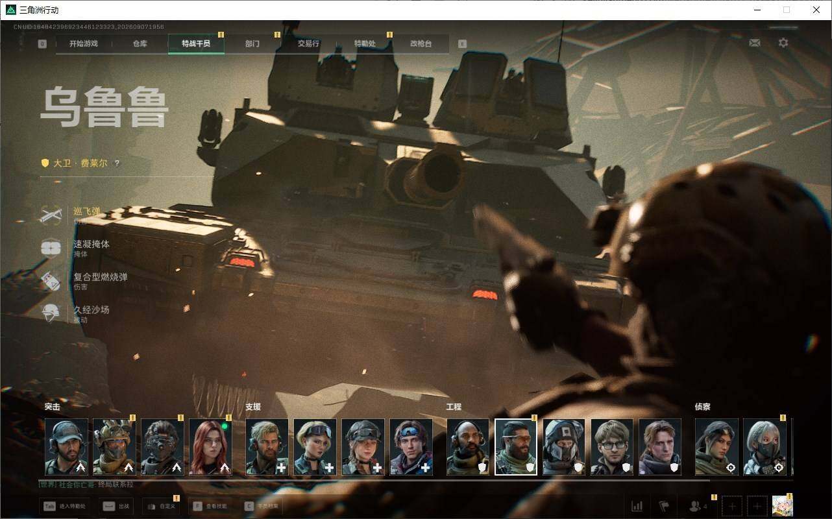Open the 仓库 tab
The height and width of the screenshot is (519, 832).
point(140,44)
